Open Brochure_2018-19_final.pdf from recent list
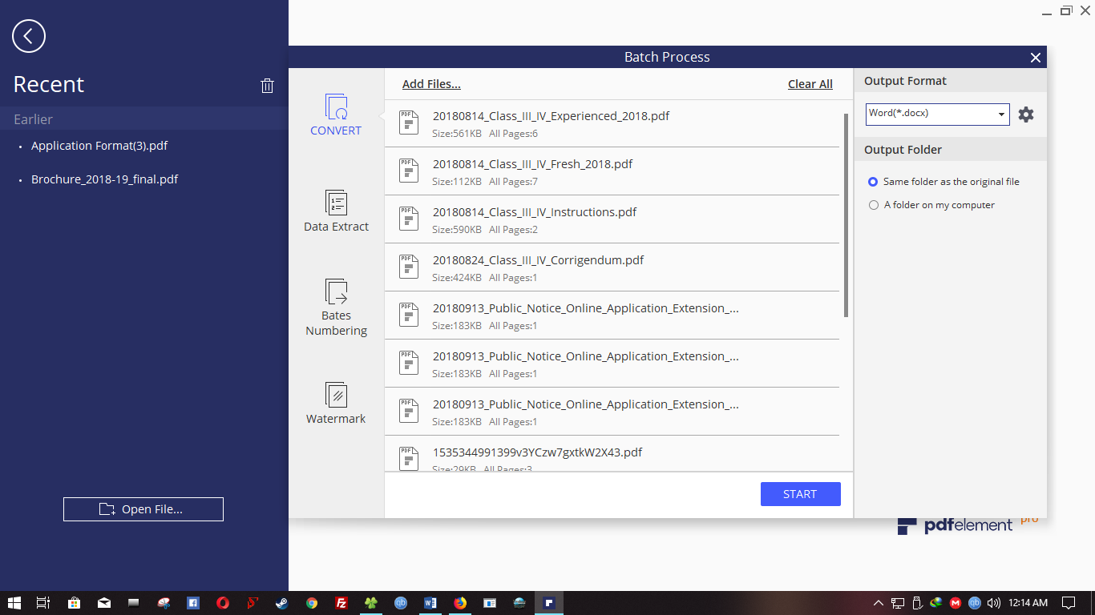The height and width of the screenshot is (615, 1095). [x=104, y=179]
